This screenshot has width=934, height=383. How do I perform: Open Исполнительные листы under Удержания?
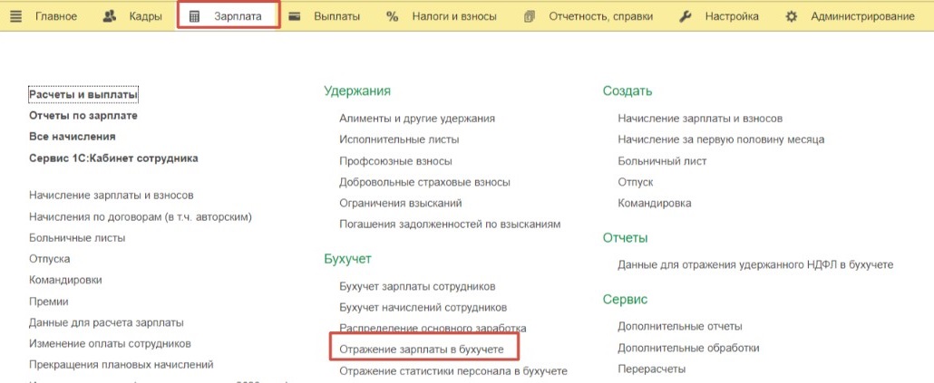tap(399, 139)
